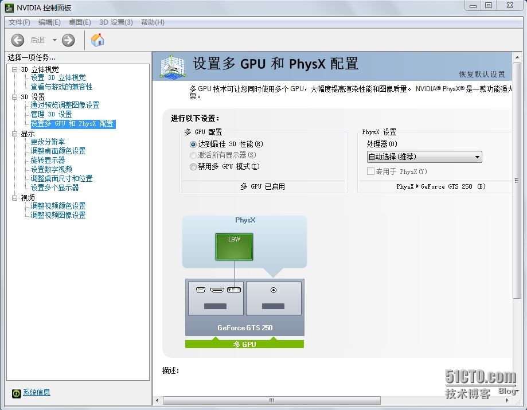Click the DVI port icon on GPU
The height and width of the screenshot is (410, 527).
click(234, 290)
